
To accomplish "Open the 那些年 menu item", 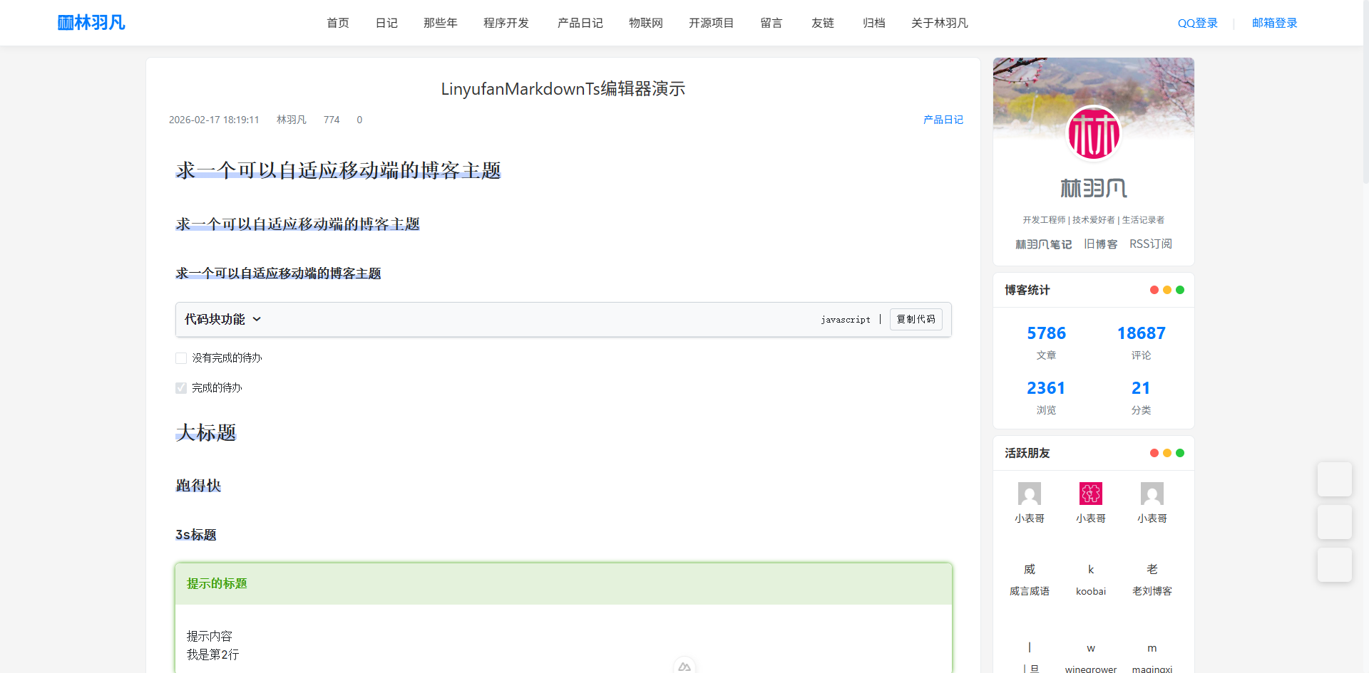I will click(x=441, y=23).
